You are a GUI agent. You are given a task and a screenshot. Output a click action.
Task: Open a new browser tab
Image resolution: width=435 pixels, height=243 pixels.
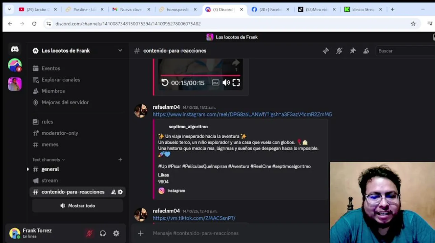392,9
